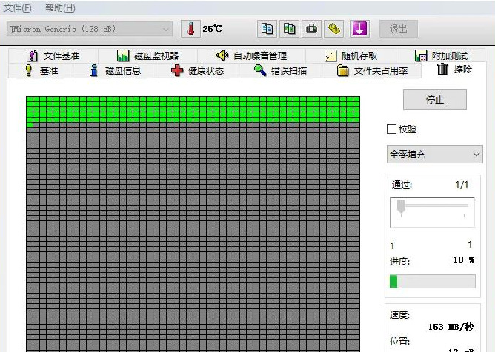Open options via the yellow wrench icon

[x=335, y=29]
